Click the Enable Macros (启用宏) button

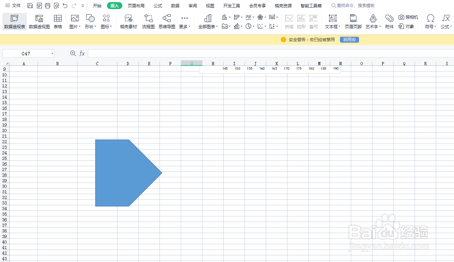(349, 40)
